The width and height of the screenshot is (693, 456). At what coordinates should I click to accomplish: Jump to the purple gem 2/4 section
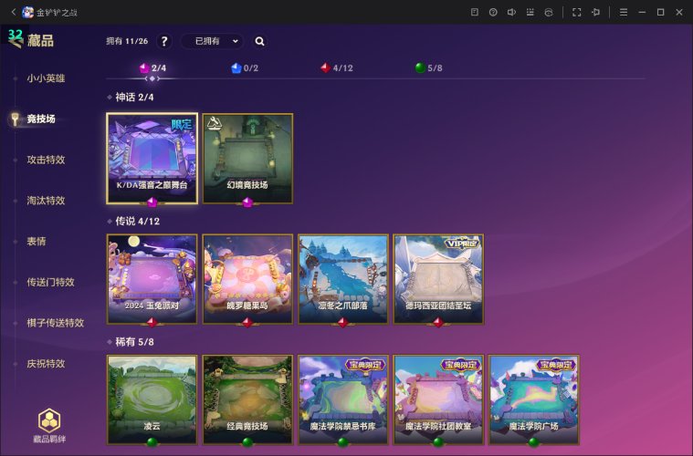pyautogui.click(x=152, y=68)
